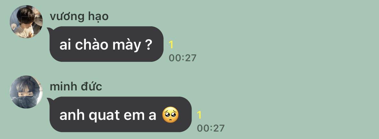Click the pointed tail of vương hạo's bubble
This screenshot has height=139, width=379.
click(49, 30)
